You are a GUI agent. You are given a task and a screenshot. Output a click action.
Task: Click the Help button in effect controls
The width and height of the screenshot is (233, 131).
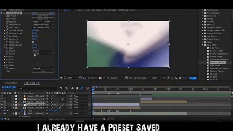[43, 71]
